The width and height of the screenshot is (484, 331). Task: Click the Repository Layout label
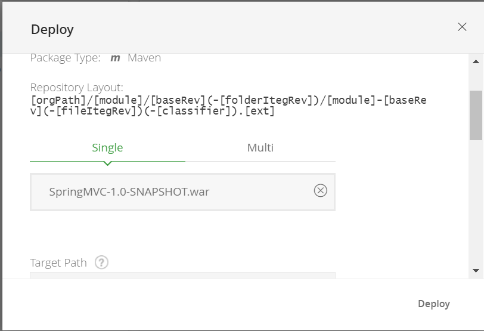77,88
